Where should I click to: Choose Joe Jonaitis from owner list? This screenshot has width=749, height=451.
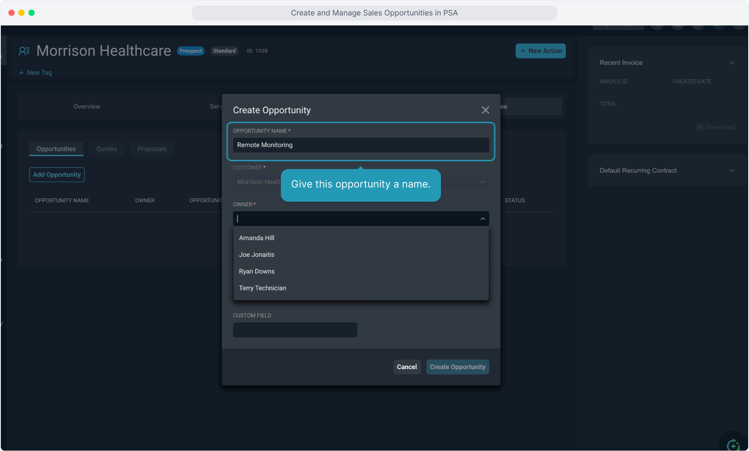point(257,255)
